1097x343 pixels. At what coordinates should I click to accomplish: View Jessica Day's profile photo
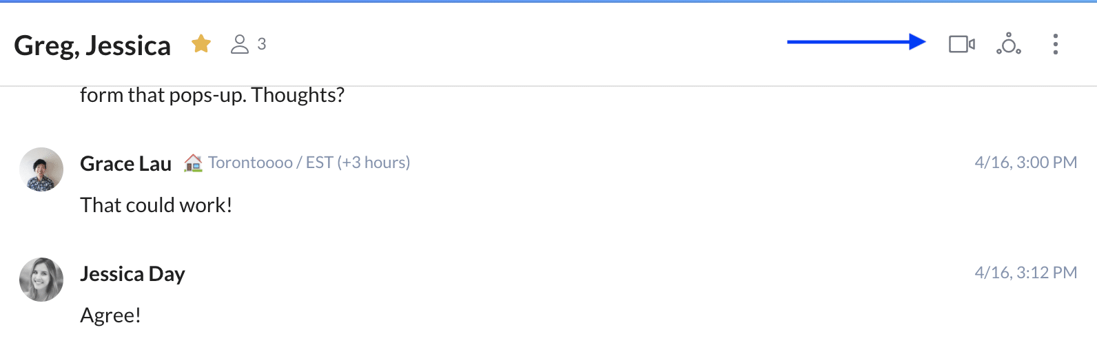pos(41,279)
